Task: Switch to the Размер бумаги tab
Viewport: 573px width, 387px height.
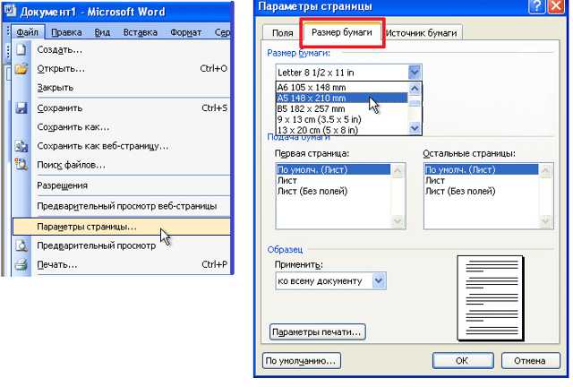Action: coord(342,32)
